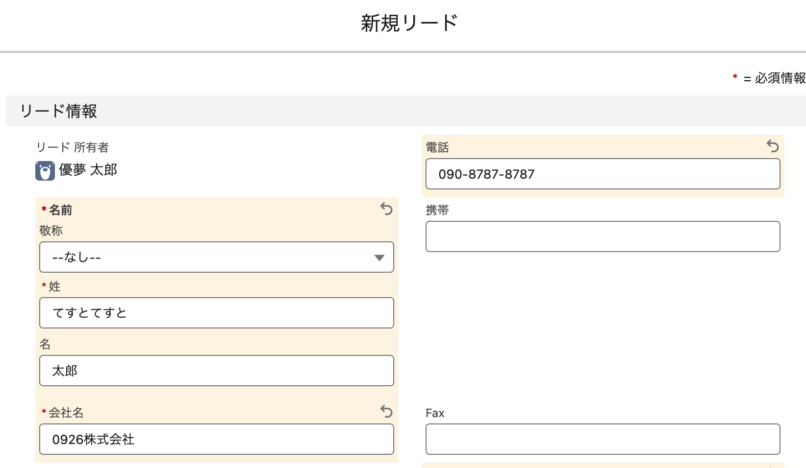Click the 電話 field label
Viewport: 806px width, 468px height.
pos(437,147)
